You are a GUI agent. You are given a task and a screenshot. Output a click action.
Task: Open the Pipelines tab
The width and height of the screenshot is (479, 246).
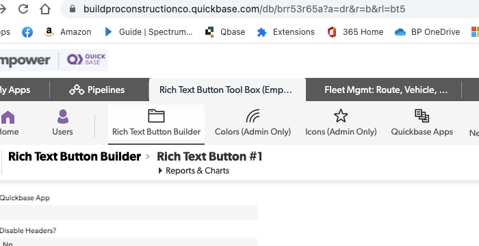pyautogui.click(x=97, y=90)
